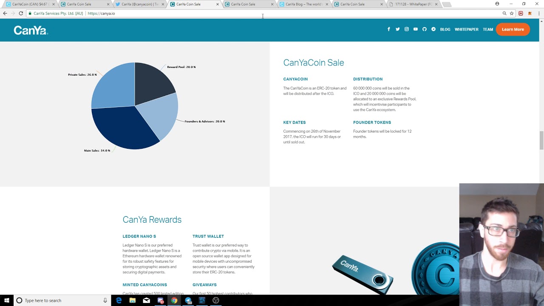Image resolution: width=544 pixels, height=306 pixels.
Task: Switch to Google Chrome on the taskbar
Action: pyautogui.click(x=174, y=300)
